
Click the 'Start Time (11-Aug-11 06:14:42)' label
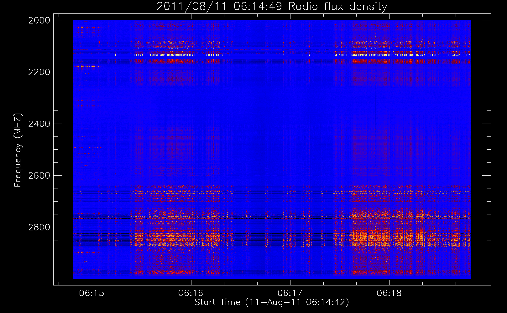click(272, 302)
